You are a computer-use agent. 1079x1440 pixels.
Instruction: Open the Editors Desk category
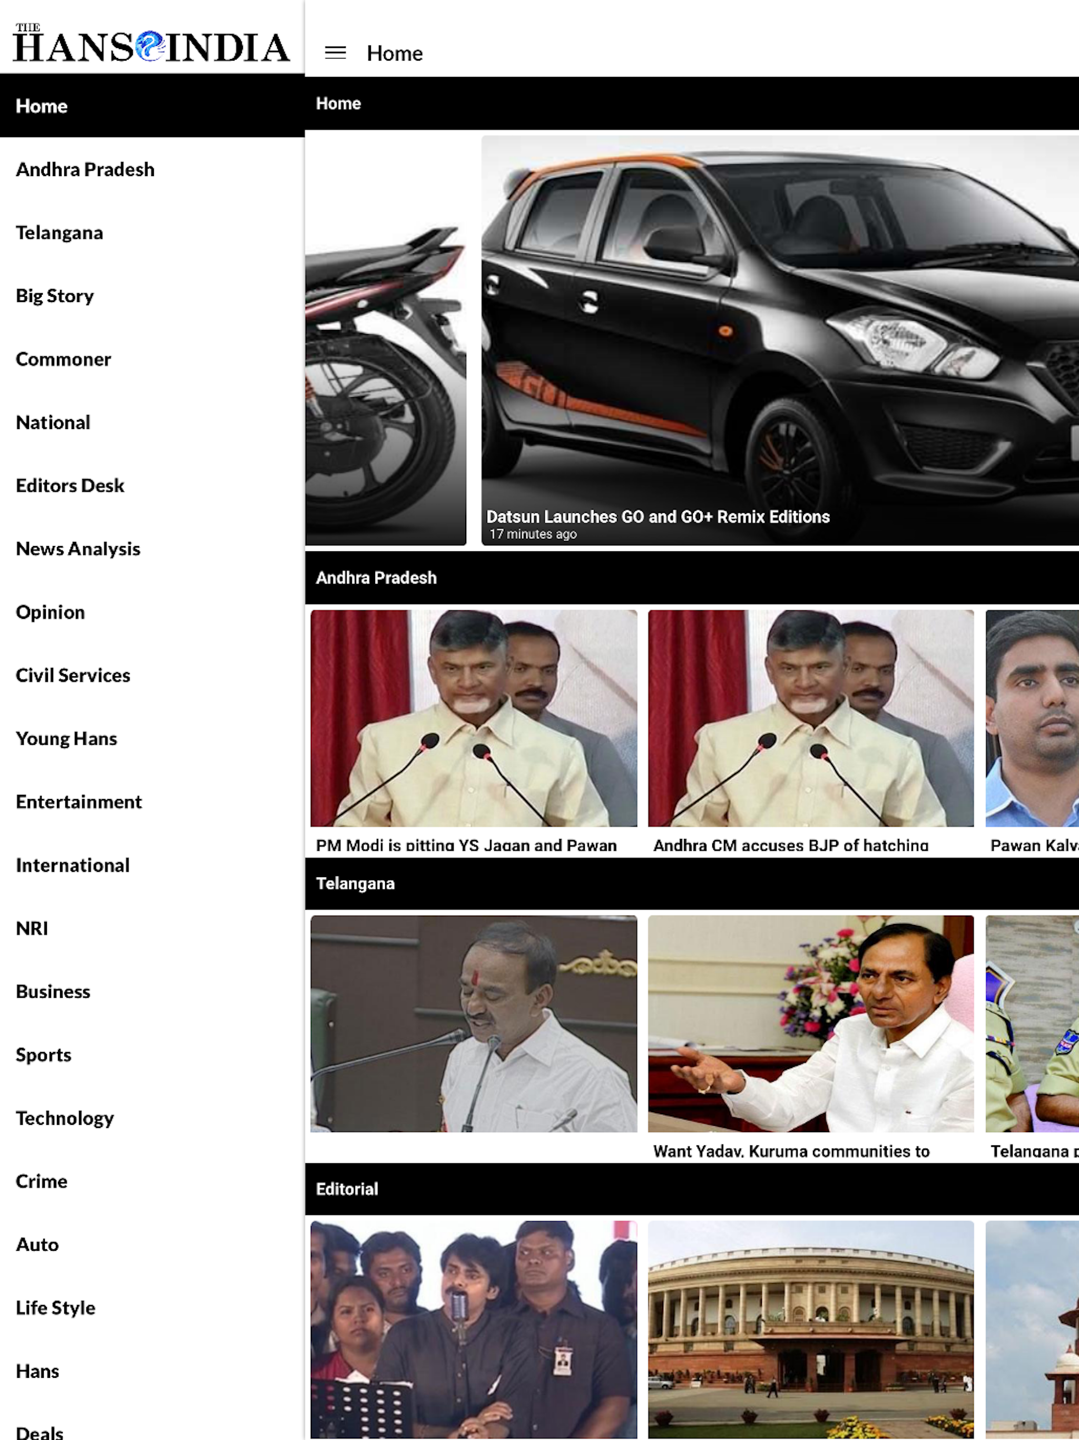[70, 485]
